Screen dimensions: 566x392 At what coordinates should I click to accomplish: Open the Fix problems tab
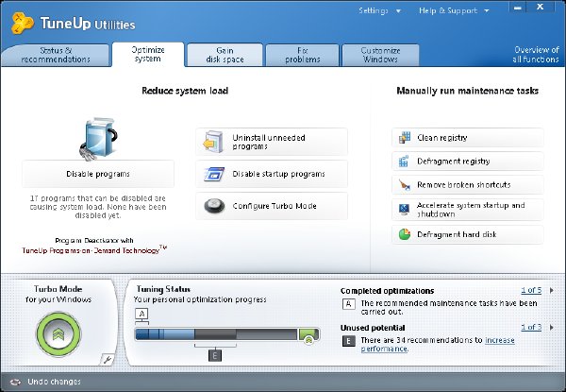point(303,55)
